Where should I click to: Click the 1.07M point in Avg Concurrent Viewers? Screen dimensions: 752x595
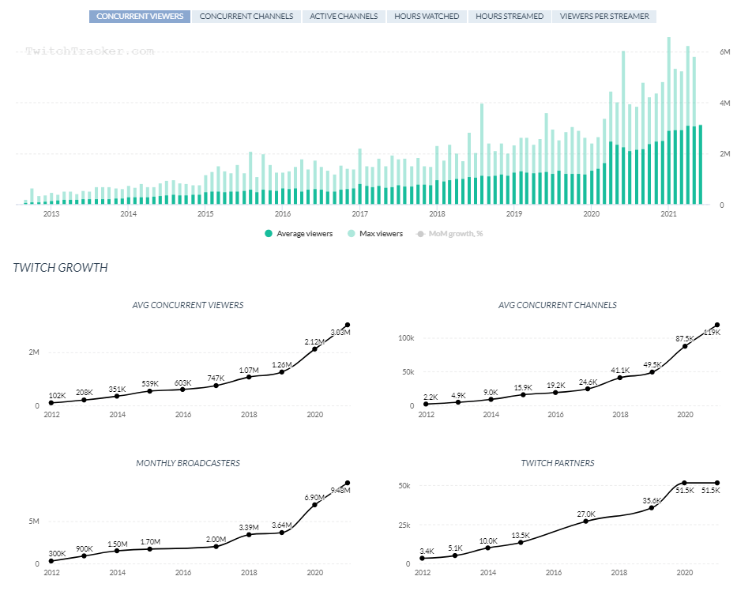249,377
